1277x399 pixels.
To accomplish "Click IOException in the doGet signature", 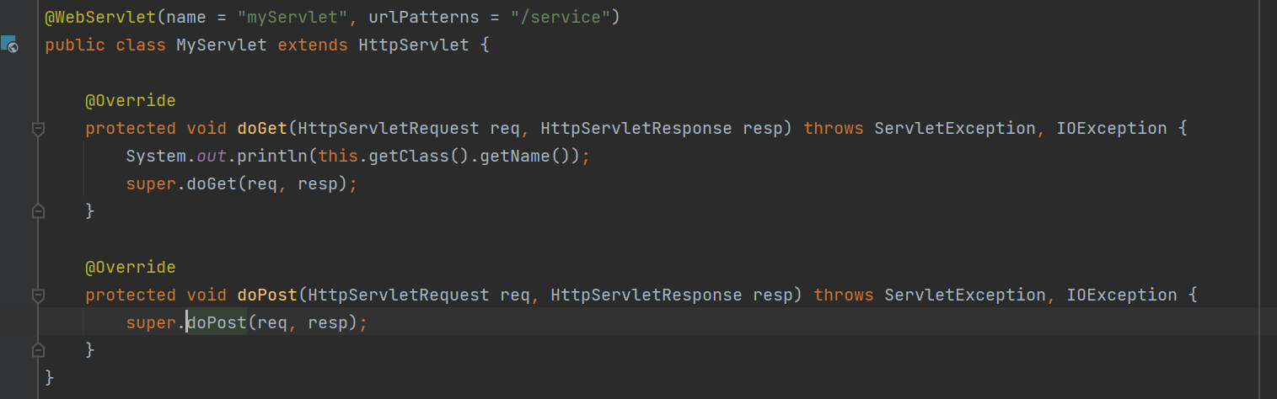I will [1112, 129].
